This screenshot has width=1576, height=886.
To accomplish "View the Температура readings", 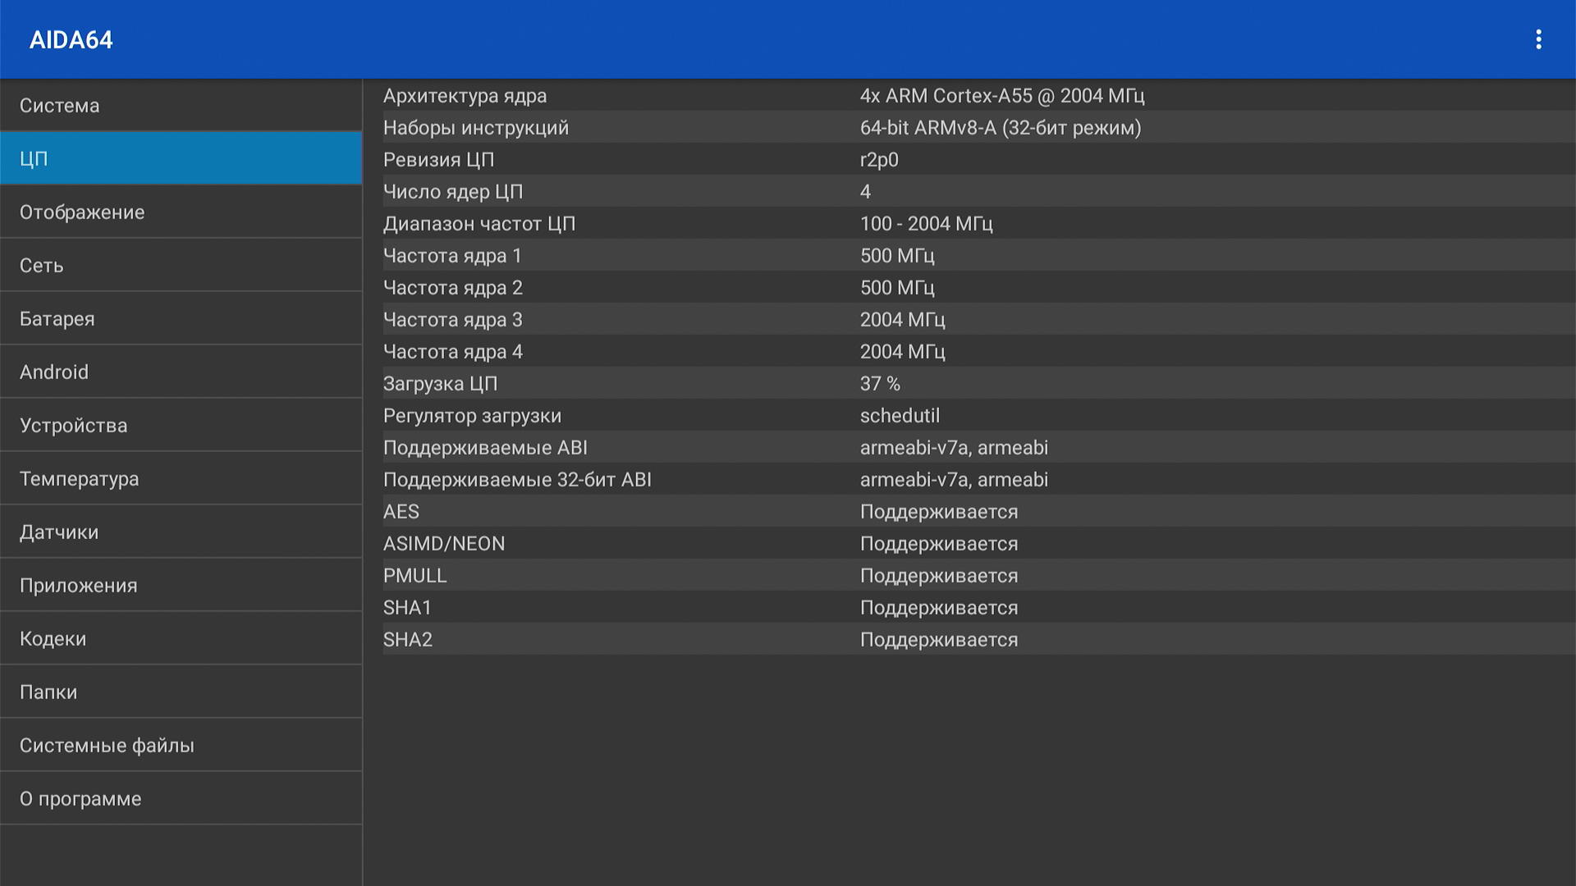I will 181,478.
